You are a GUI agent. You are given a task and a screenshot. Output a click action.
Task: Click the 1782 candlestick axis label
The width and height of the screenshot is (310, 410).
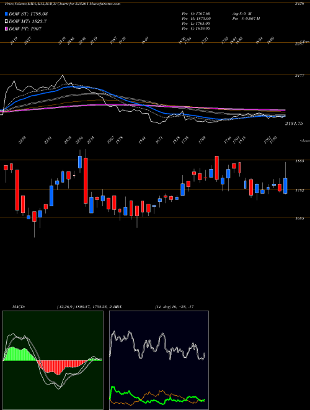point(299,191)
